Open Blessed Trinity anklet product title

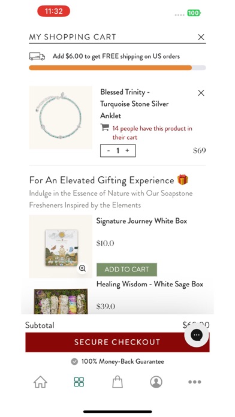pos(134,104)
